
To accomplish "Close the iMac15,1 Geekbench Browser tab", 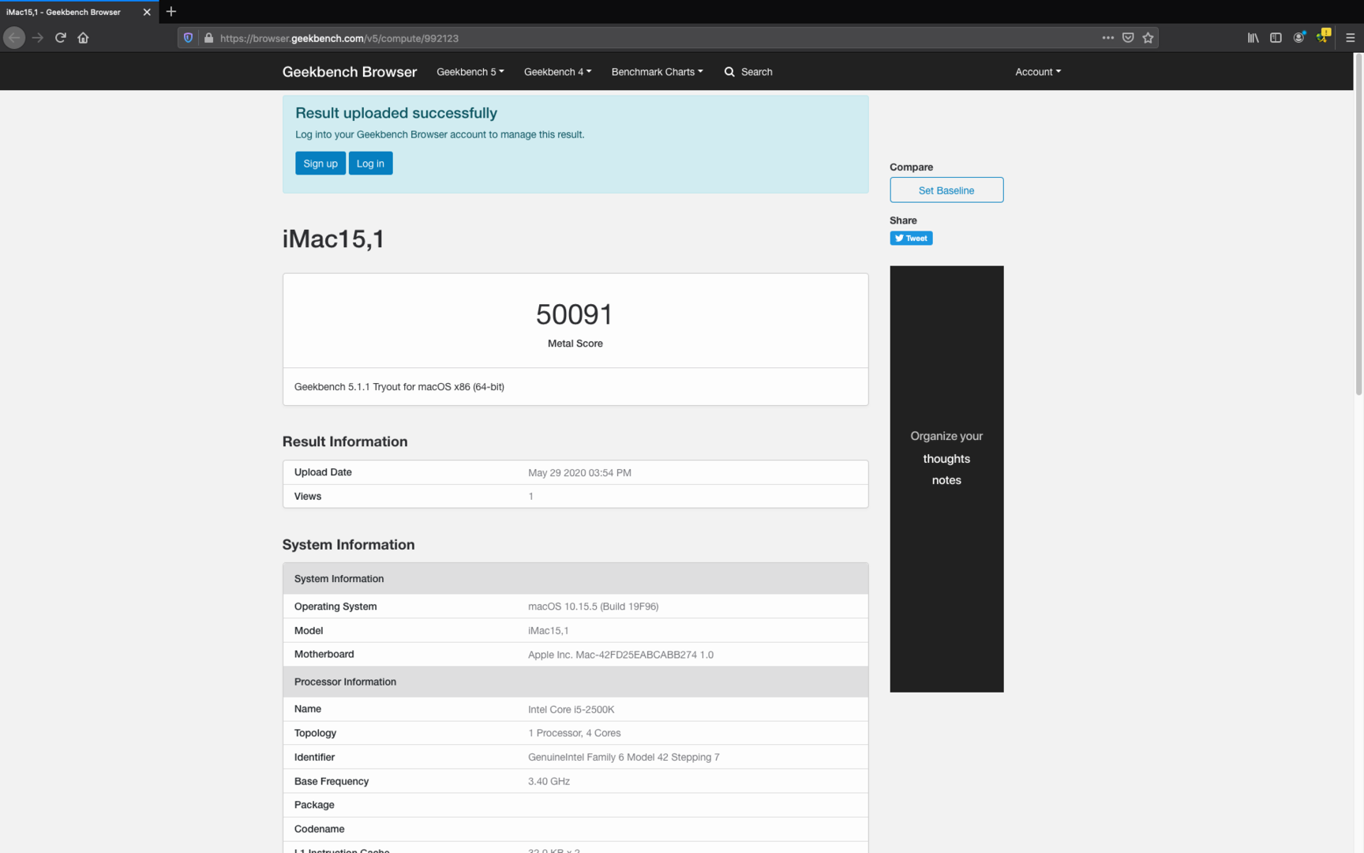I will (x=147, y=12).
